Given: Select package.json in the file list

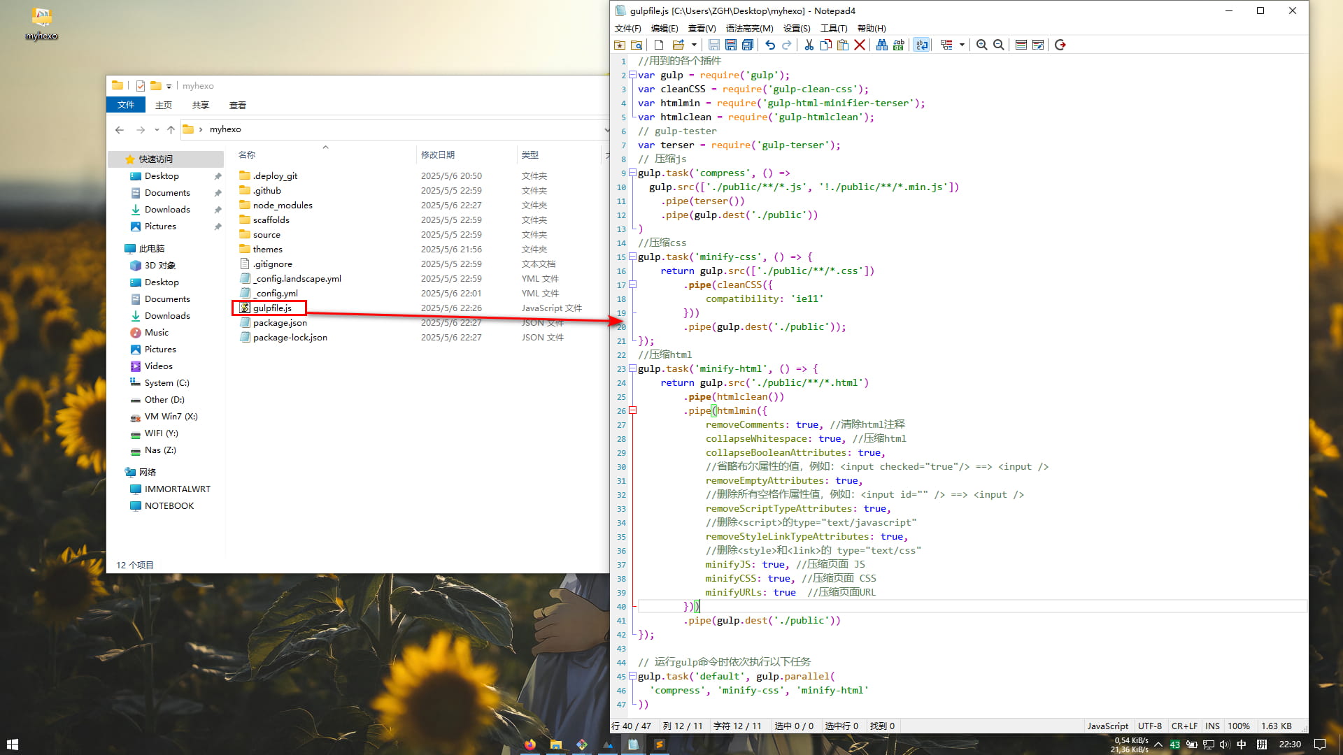Looking at the screenshot, I should (x=280, y=322).
